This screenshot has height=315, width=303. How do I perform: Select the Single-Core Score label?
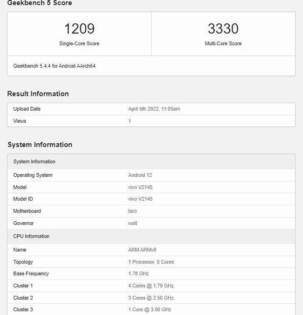coord(79,43)
